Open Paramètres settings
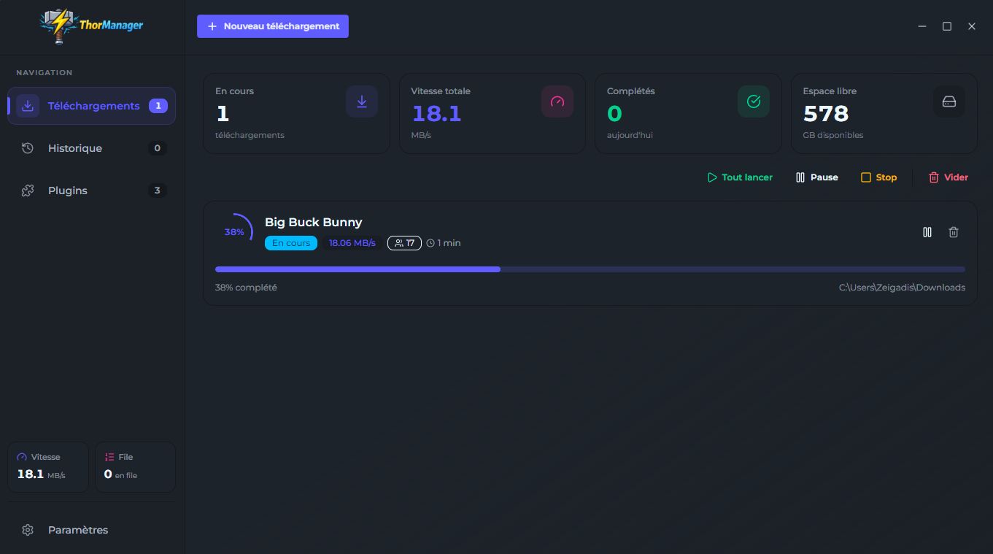This screenshot has height=554, width=993. [92, 530]
